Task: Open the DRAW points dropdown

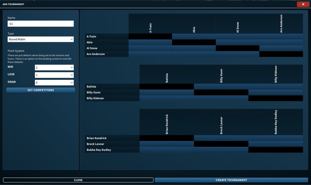Action: [x=54, y=83]
